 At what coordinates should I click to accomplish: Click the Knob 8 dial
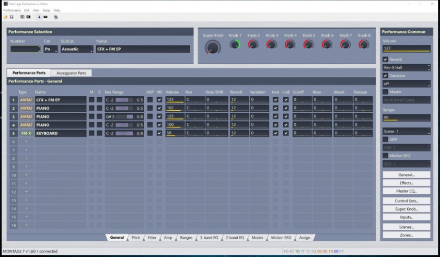364,45
